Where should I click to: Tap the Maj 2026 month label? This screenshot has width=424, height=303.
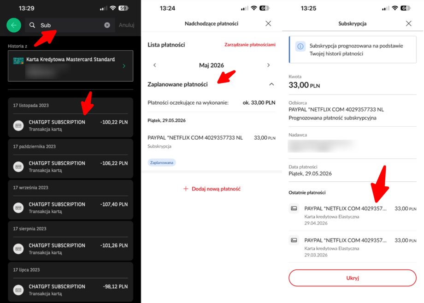coord(212,65)
